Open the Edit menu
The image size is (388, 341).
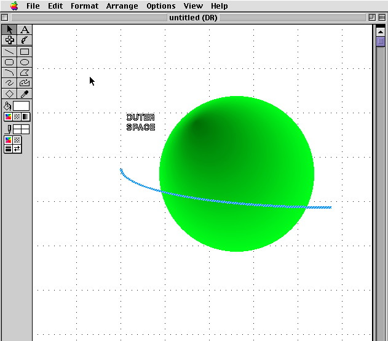tap(55, 6)
